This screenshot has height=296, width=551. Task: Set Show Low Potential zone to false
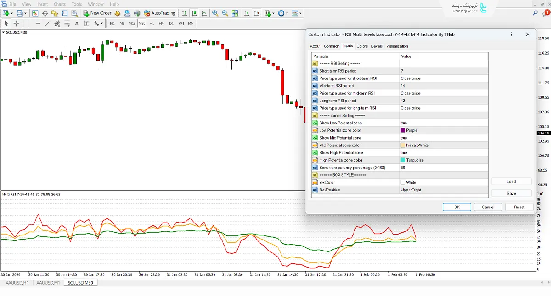[441, 123]
